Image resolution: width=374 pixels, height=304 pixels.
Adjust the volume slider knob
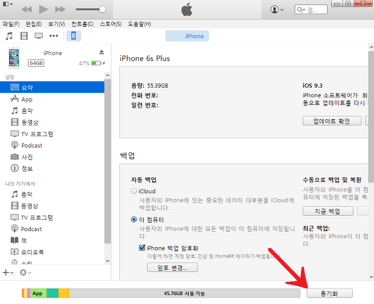click(x=103, y=9)
